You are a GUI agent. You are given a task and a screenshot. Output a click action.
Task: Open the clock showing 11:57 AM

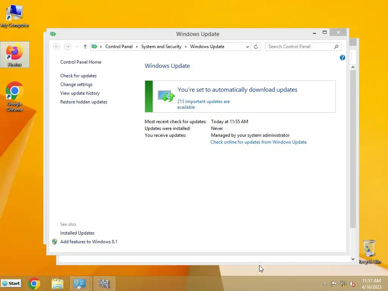[x=371, y=284]
